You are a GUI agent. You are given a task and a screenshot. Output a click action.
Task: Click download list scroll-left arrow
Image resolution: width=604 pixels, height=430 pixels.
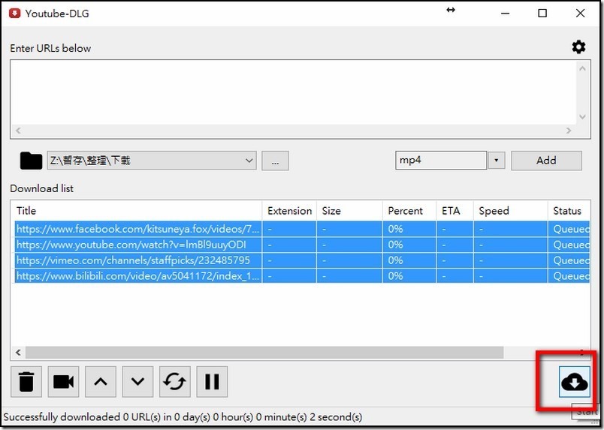coord(18,352)
